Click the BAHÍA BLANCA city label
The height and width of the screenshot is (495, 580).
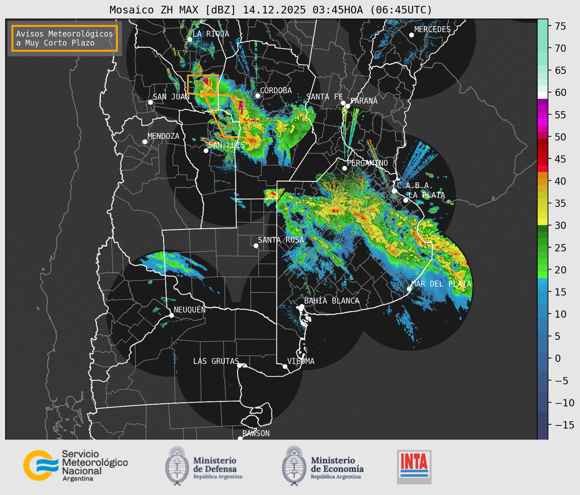(332, 301)
